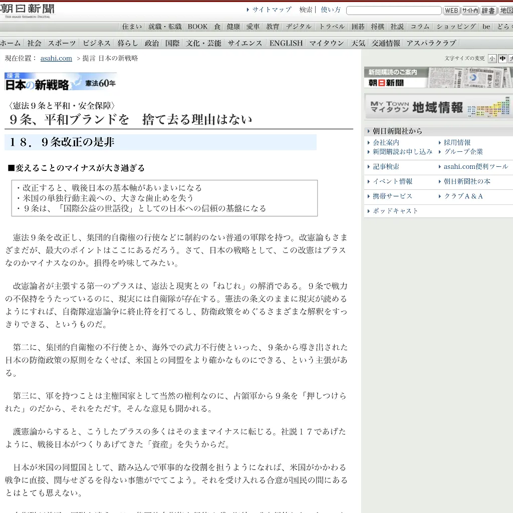Open the 社説 menu item
Screen dimensions: 513x513
pyautogui.click(x=397, y=27)
